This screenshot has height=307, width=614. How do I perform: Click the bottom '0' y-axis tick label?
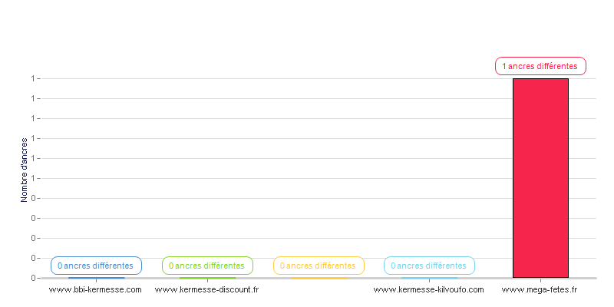click(33, 278)
